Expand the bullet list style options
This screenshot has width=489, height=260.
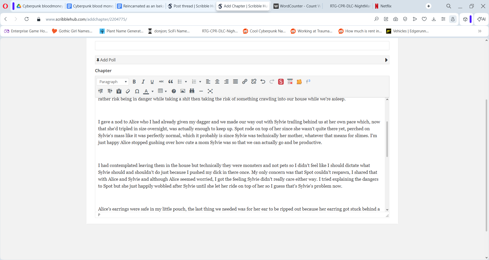[186, 82]
